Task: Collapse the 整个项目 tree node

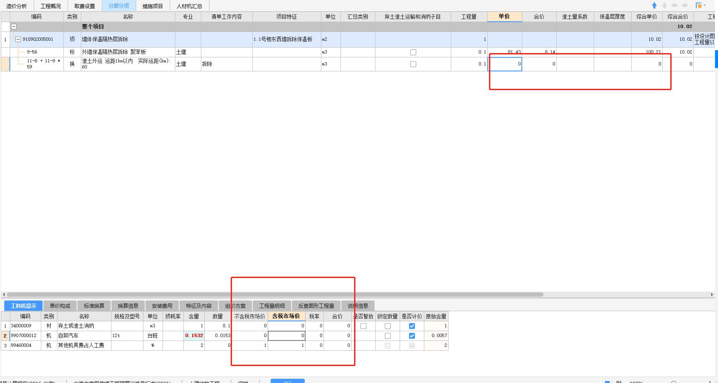Action: [14, 26]
